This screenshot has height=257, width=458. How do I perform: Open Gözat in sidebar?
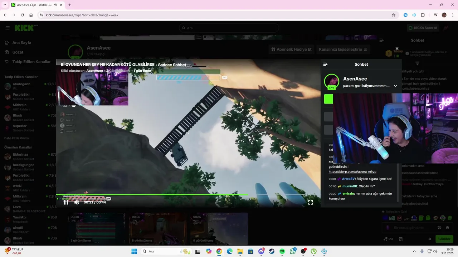pyautogui.click(x=18, y=52)
